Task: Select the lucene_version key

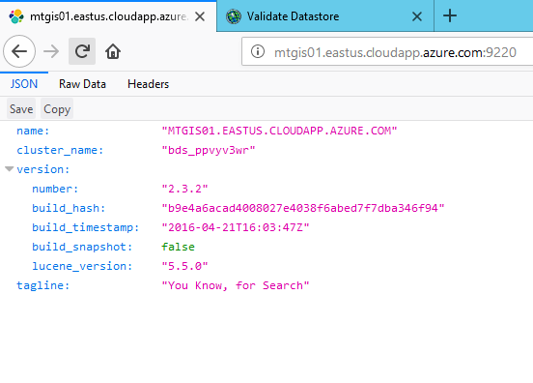Action: pos(82,266)
